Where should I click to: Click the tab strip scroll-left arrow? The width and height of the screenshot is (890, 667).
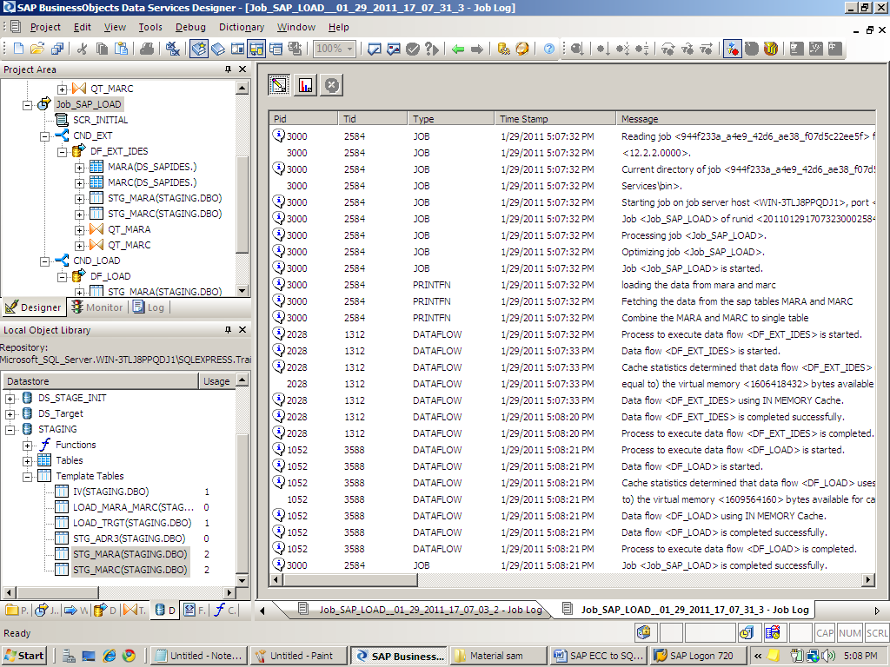coord(262,611)
